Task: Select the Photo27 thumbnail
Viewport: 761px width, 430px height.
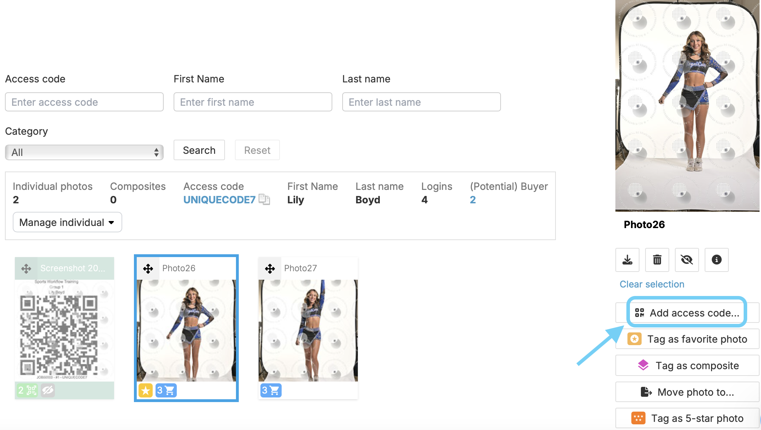Action: [x=308, y=330]
